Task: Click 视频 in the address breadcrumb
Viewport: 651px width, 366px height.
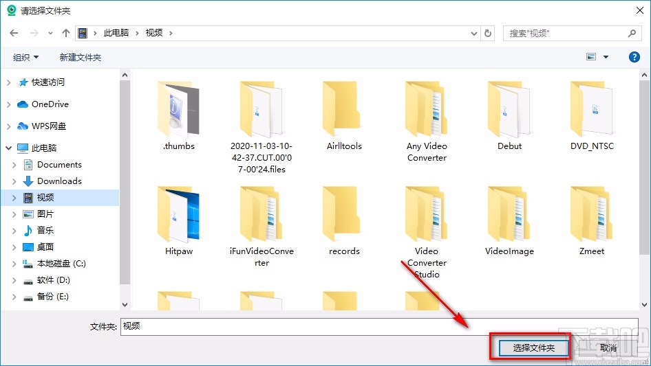Action: [x=154, y=33]
